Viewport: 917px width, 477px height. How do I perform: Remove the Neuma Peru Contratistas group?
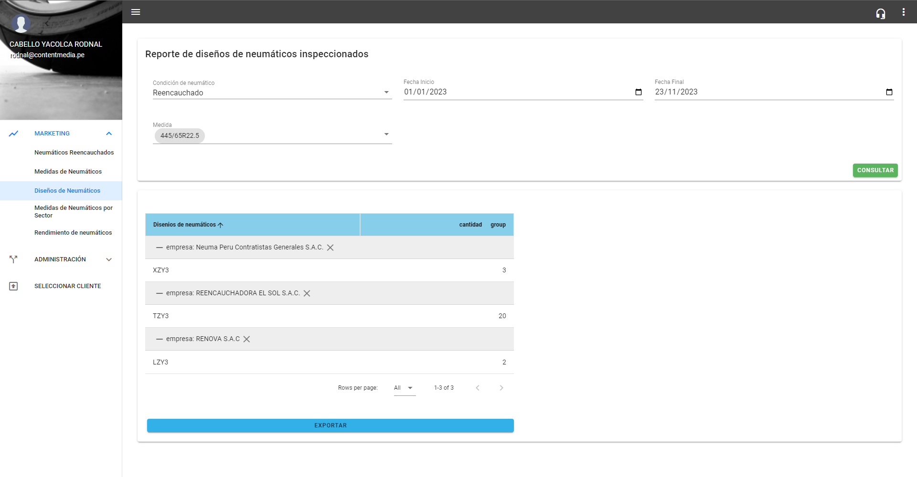[330, 248]
